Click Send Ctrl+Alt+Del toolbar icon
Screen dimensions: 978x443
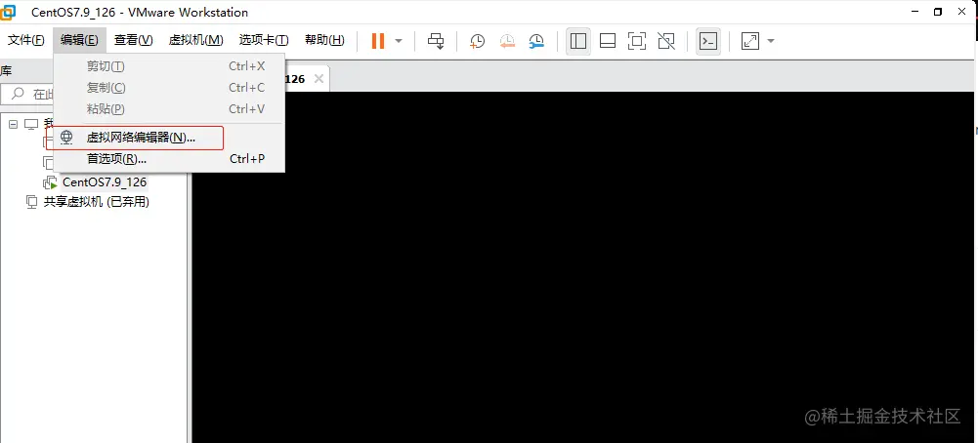click(x=436, y=41)
